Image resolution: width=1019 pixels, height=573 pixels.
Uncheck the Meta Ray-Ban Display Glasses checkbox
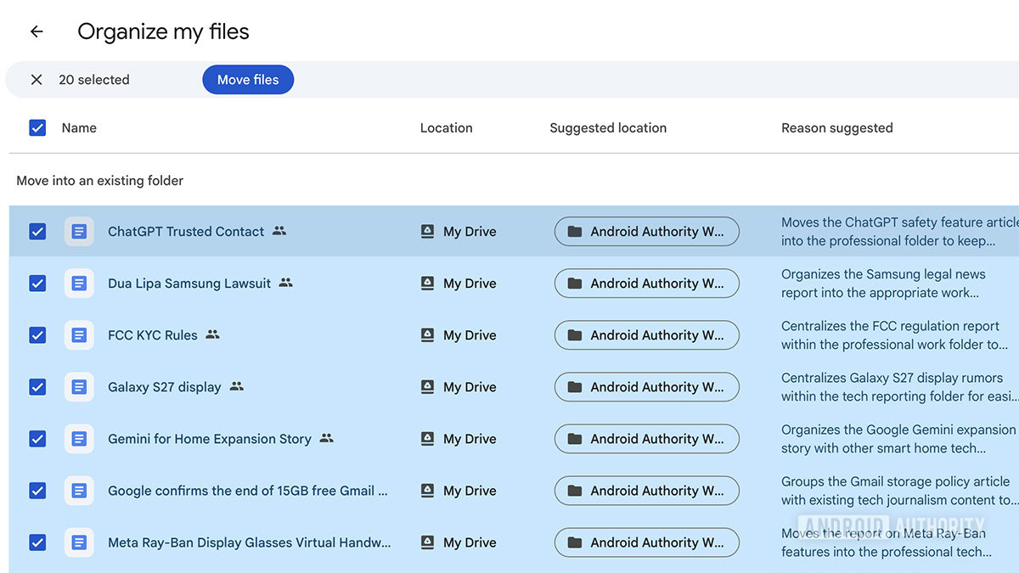click(x=37, y=542)
